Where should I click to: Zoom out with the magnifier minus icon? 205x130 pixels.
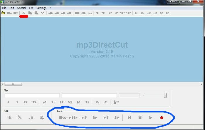(106, 102)
